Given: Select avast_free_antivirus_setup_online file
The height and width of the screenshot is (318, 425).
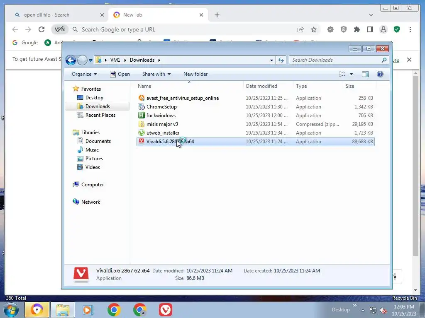Looking at the screenshot, I should (x=256, y=98).
